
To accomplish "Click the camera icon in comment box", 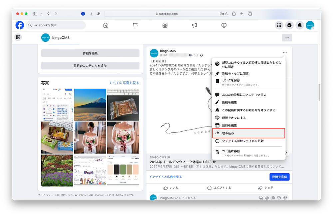I will pyautogui.click(x=273, y=198).
